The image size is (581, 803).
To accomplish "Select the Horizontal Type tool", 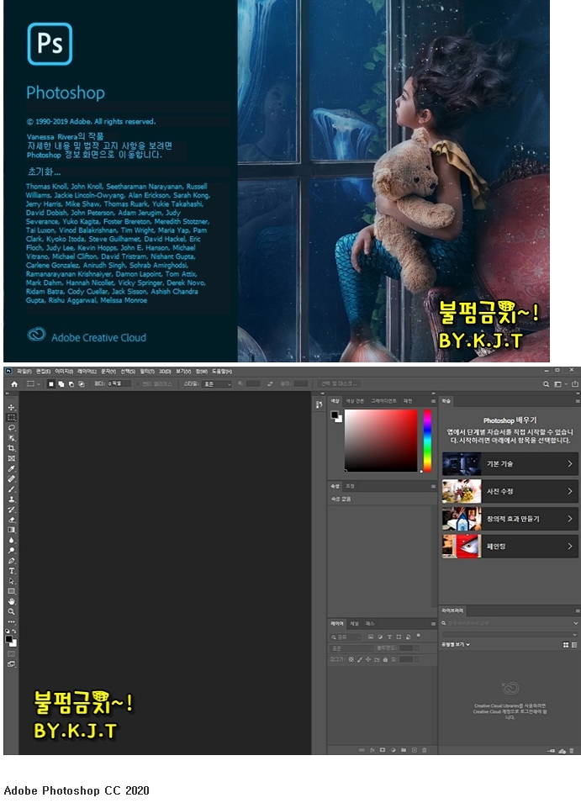I will click(x=11, y=571).
